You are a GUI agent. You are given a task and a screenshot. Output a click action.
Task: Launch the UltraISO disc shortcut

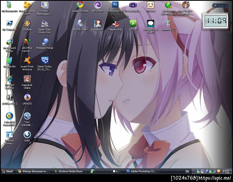tap(27, 99)
